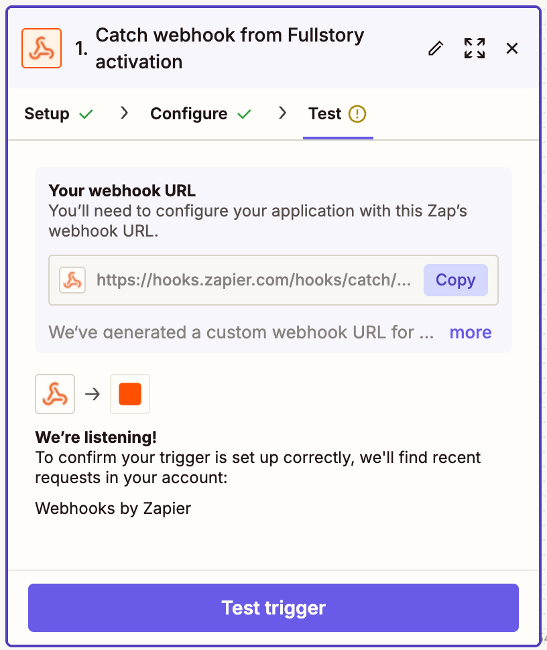Select the Test tab
Viewport: 547px width, 650px height.
(325, 114)
